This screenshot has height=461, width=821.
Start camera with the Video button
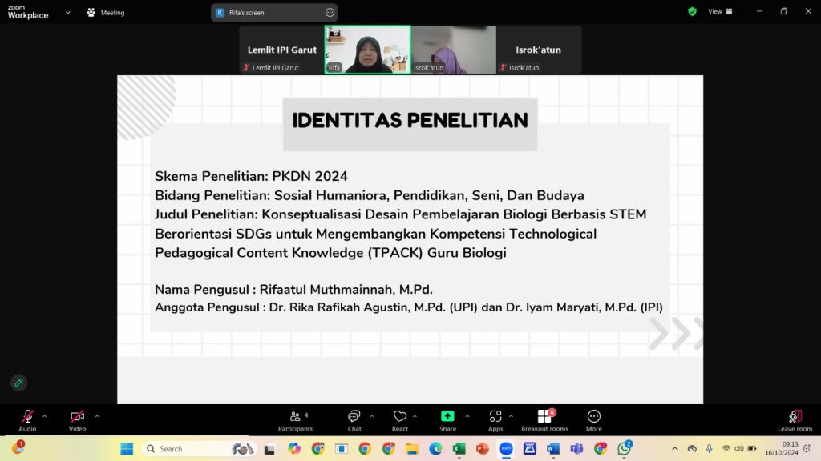coord(77,420)
